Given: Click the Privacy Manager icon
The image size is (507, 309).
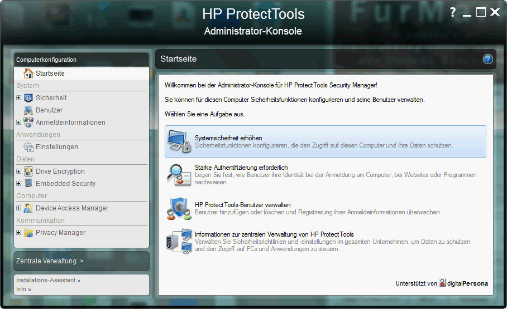Looking at the screenshot, I should click(x=28, y=233).
